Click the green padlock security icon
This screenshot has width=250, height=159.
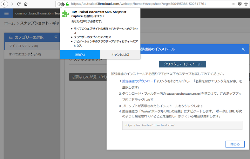[67, 4]
